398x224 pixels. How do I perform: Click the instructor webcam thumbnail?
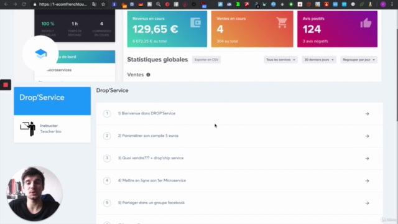34,194
